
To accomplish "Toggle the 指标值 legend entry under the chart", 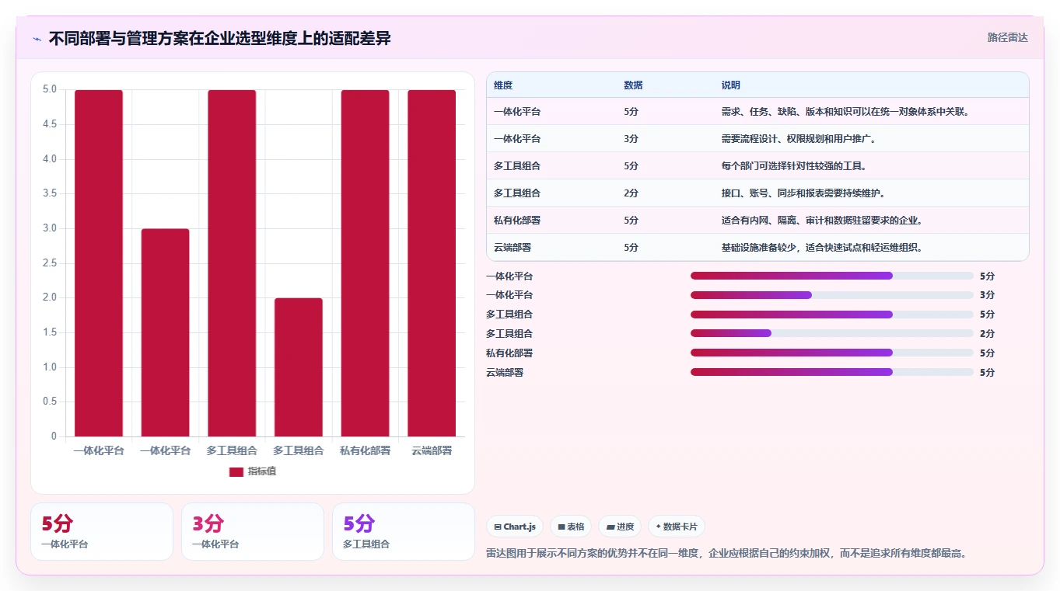I will [253, 471].
